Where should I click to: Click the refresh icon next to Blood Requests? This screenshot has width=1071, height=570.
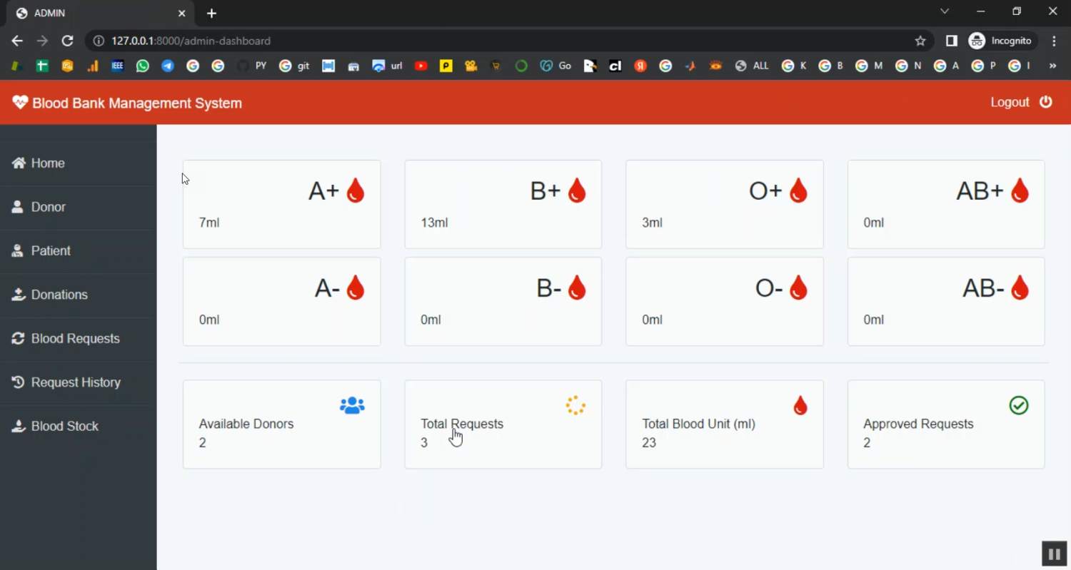(x=19, y=338)
